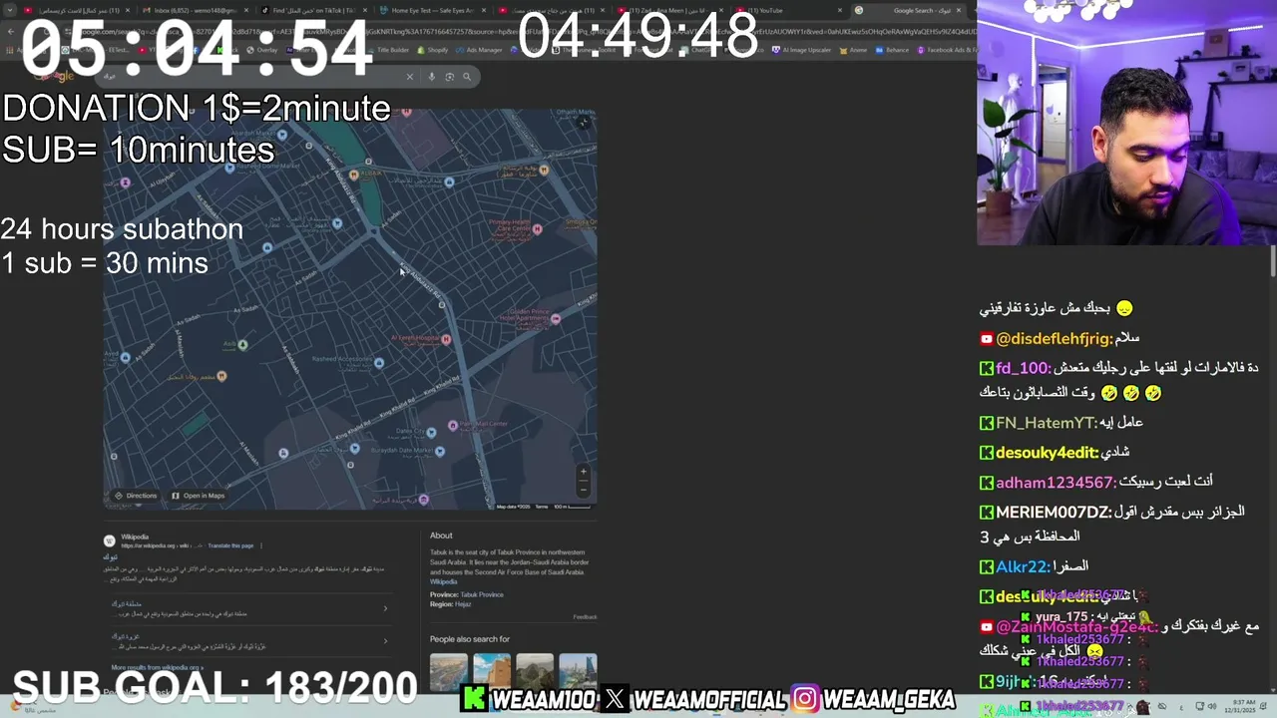Run search with the magnifier icon
This screenshot has width=1277, height=718.
click(466, 77)
